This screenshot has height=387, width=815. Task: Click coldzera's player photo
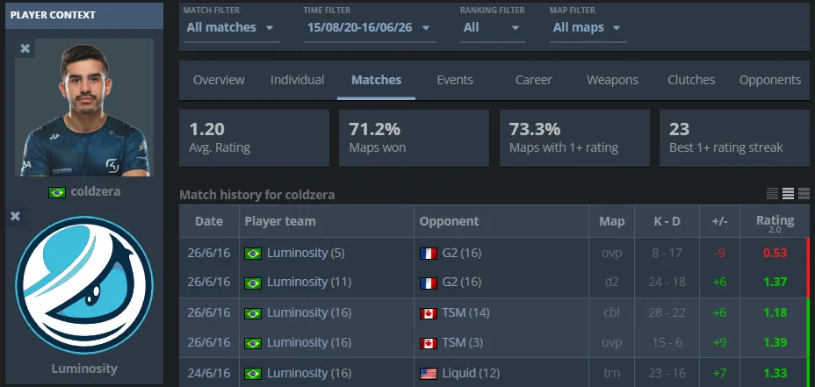click(x=84, y=108)
